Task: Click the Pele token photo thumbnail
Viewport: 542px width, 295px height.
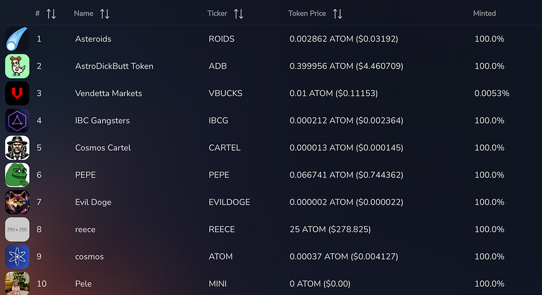Action: pos(17,283)
